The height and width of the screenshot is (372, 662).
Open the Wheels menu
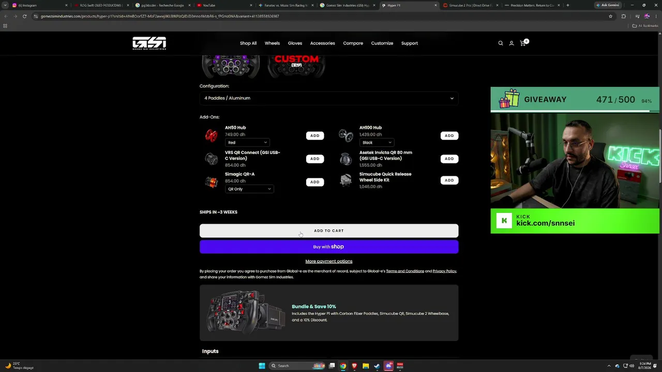tap(272, 43)
